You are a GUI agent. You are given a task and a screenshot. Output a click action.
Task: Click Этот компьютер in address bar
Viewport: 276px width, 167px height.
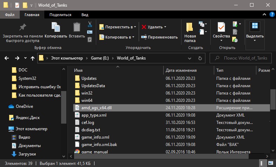[67, 58]
